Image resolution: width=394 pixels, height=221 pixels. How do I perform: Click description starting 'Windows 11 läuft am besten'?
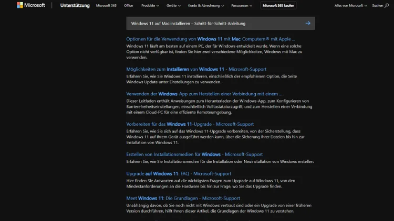214,52
